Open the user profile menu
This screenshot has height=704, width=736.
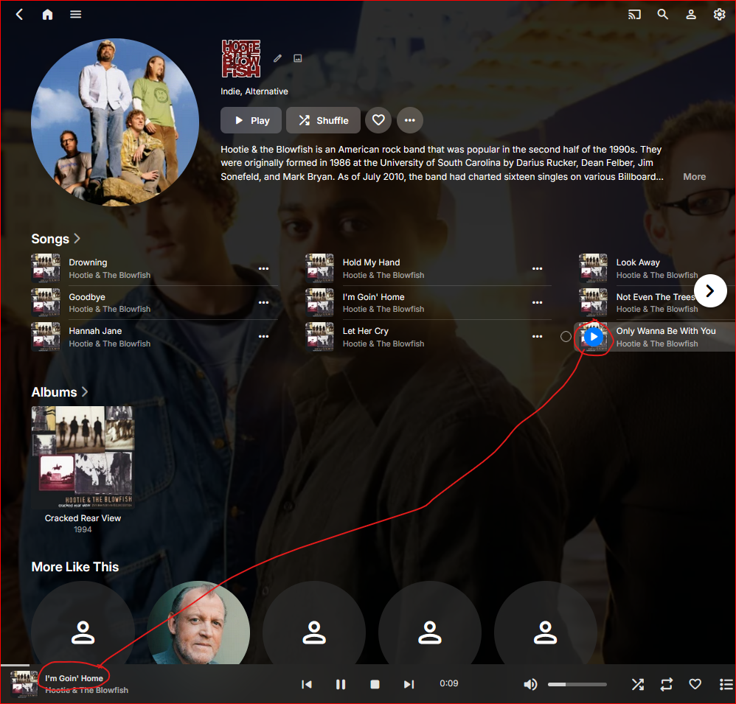click(691, 15)
